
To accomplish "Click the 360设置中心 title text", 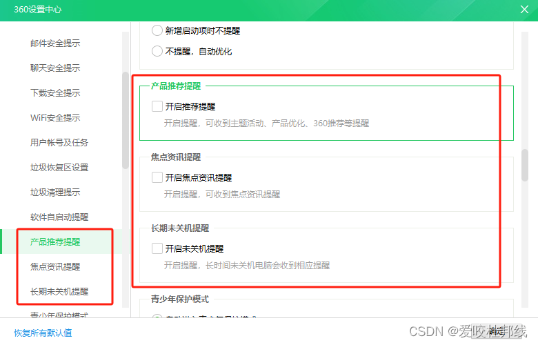I will pyautogui.click(x=38, y=9).
